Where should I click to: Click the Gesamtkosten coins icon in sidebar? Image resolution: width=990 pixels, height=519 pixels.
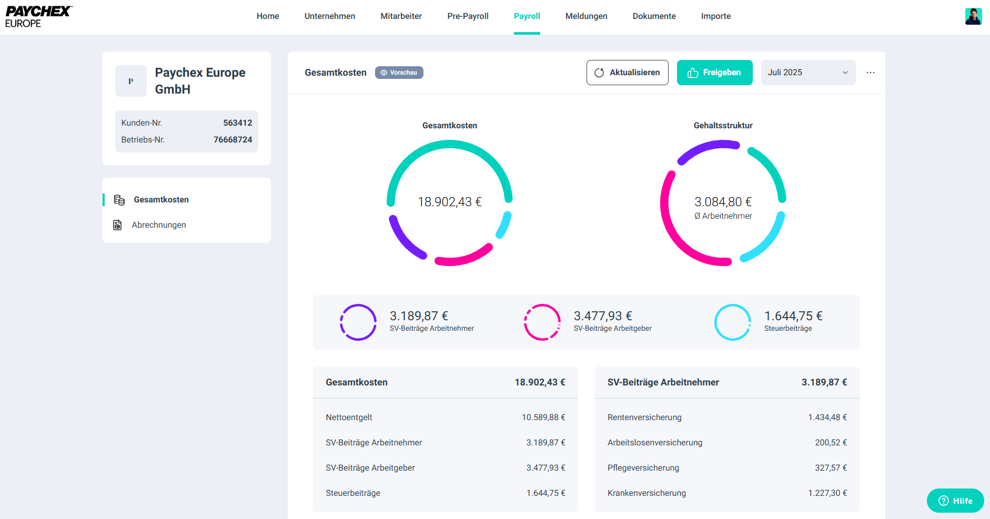pyautogui.click(x=119, y=200)
